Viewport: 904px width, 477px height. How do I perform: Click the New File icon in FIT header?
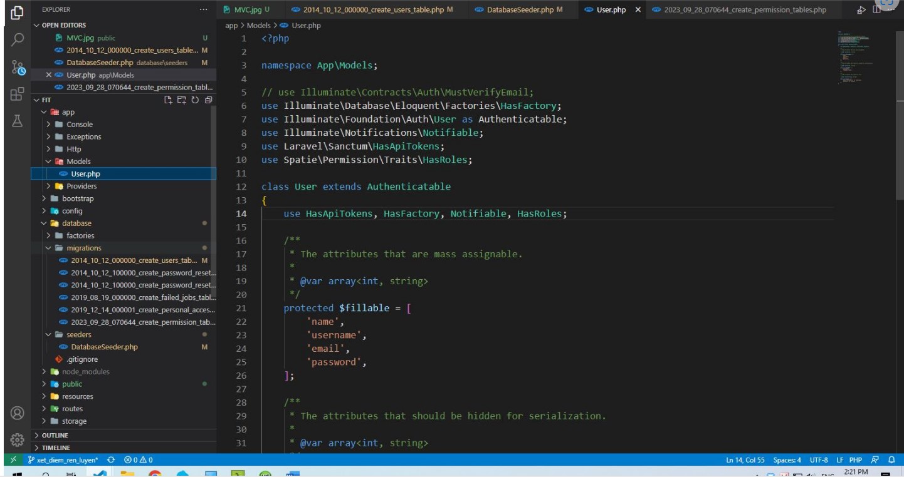pyautogui.click(x=168, y=100)
